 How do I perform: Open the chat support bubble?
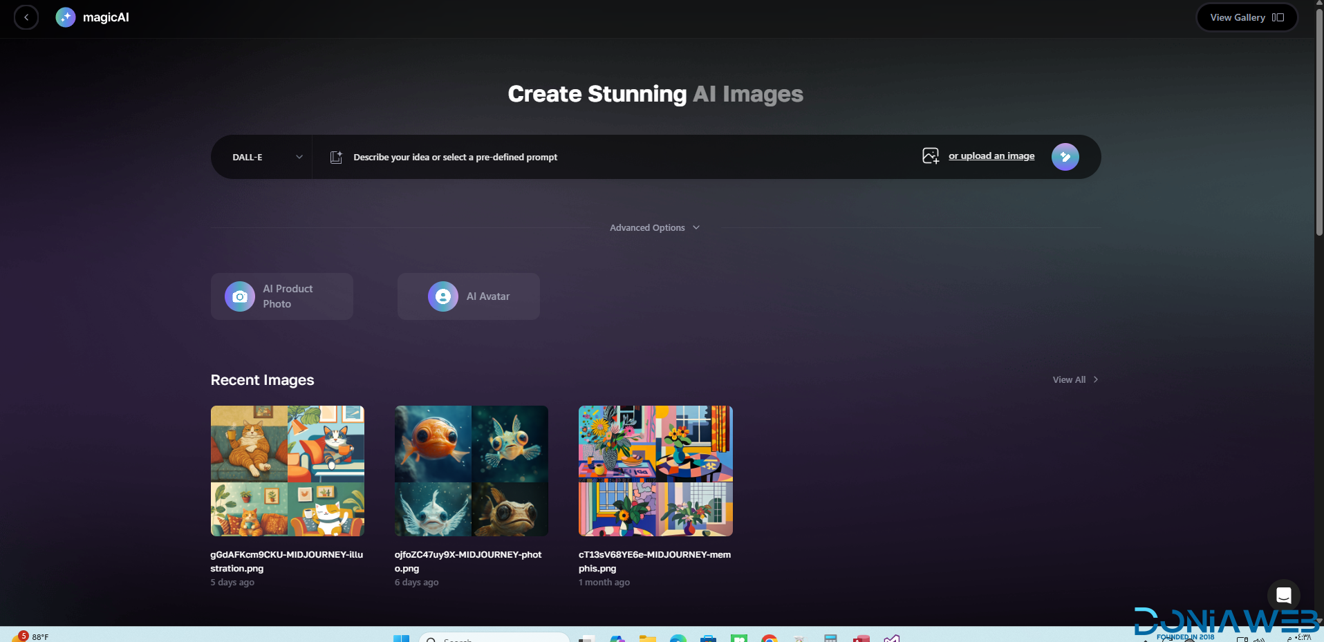[x=1284, y=595]
